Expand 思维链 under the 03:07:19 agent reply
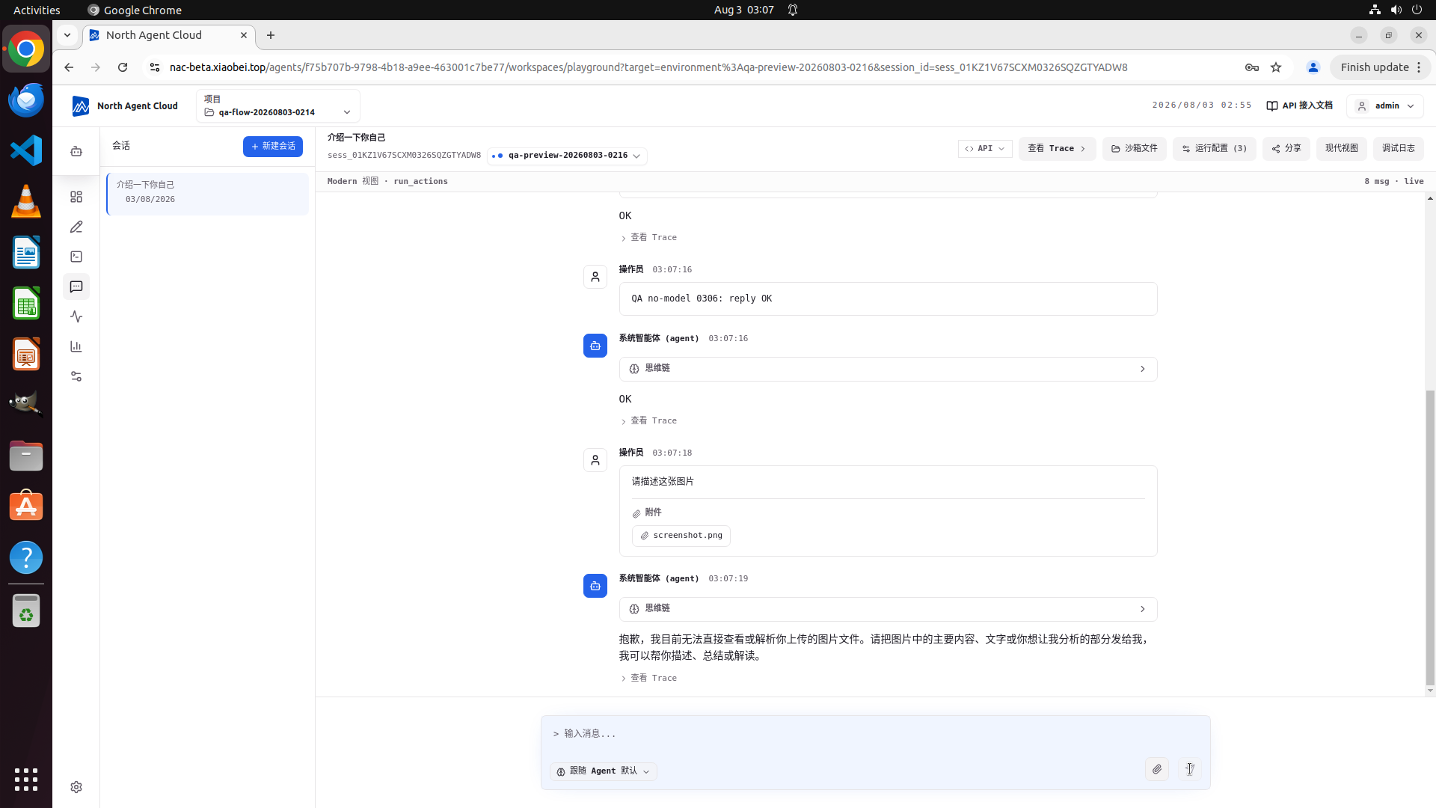Screen dimensions: 1436x808 [x=888, y=609]
